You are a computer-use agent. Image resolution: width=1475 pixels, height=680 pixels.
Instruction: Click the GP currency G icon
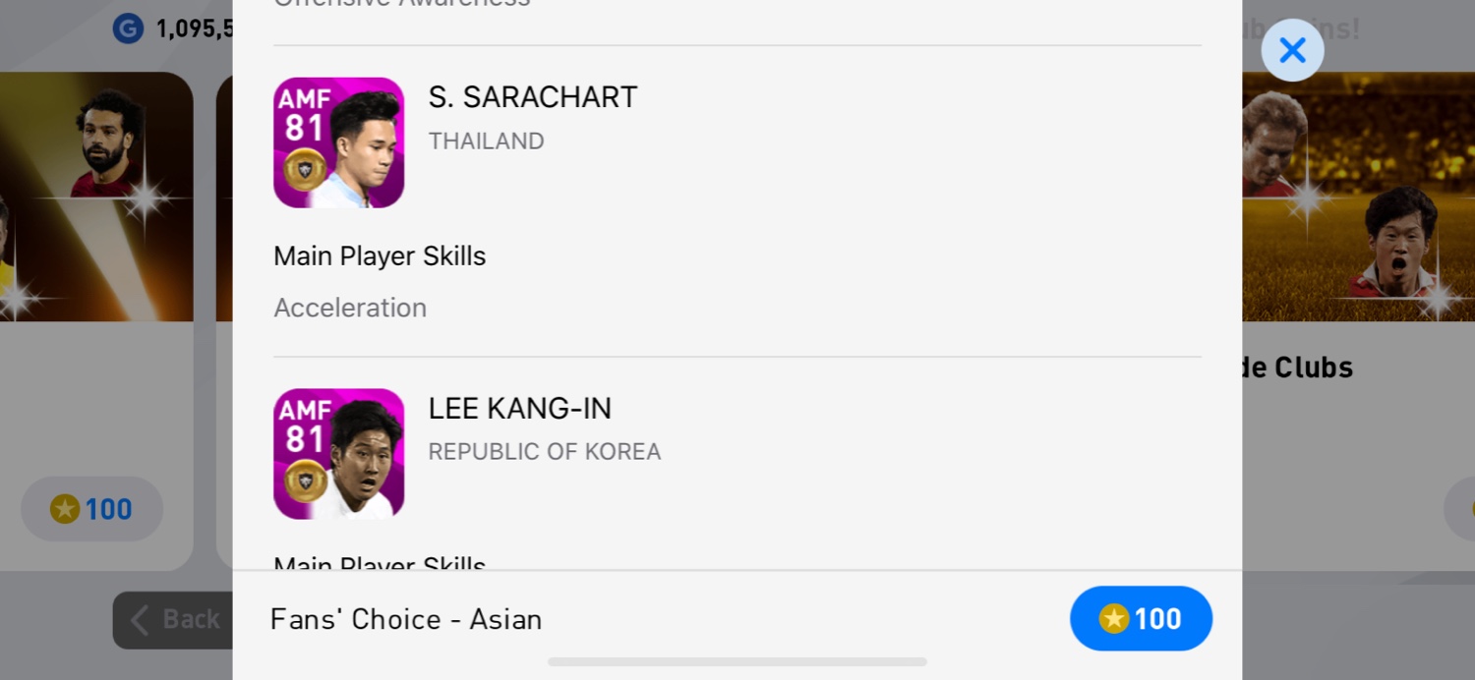pos(128,28)
